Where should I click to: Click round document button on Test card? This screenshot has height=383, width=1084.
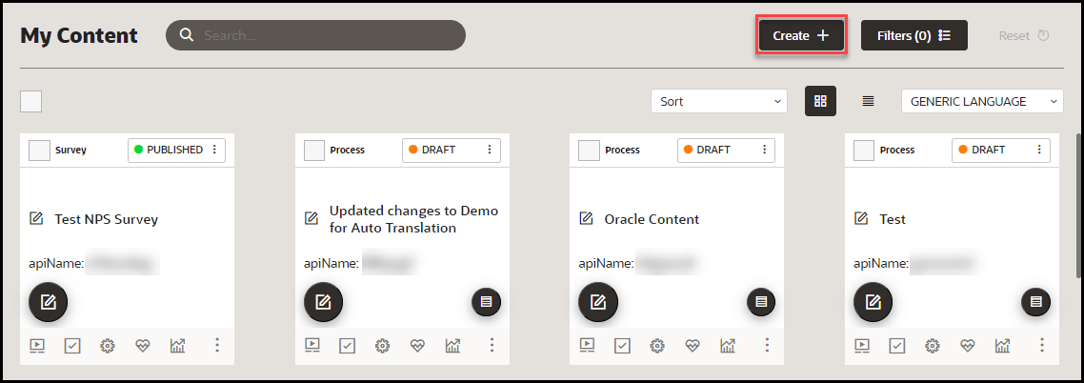pyautogui.click(x=1035, y=302)
